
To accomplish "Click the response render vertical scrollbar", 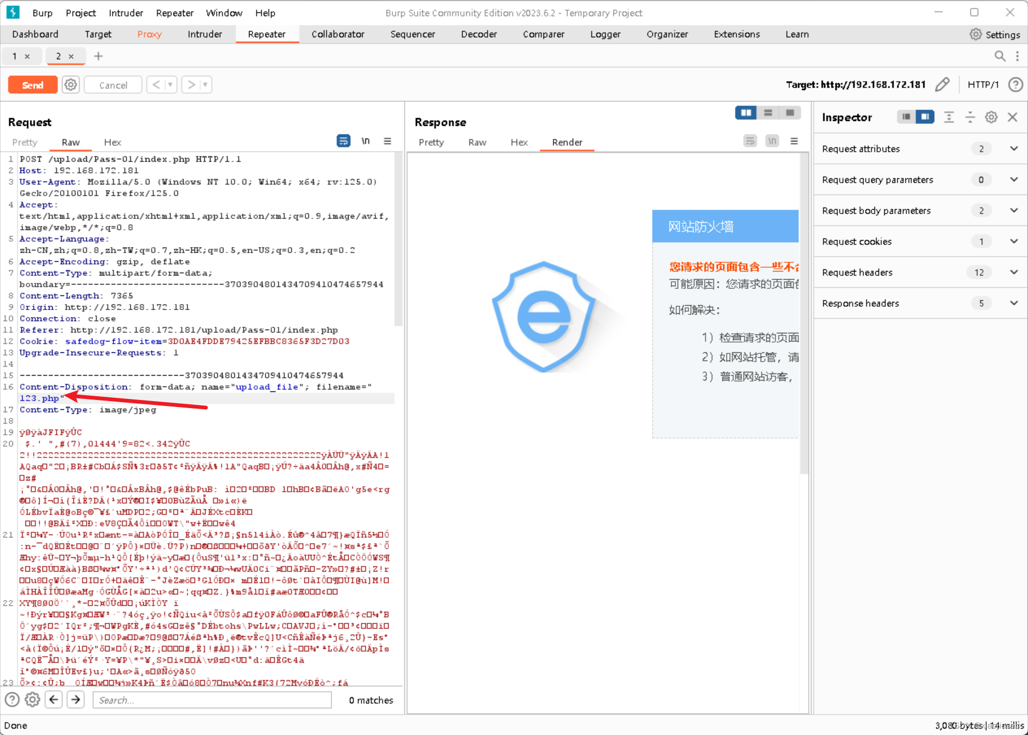I will point(804,314).
